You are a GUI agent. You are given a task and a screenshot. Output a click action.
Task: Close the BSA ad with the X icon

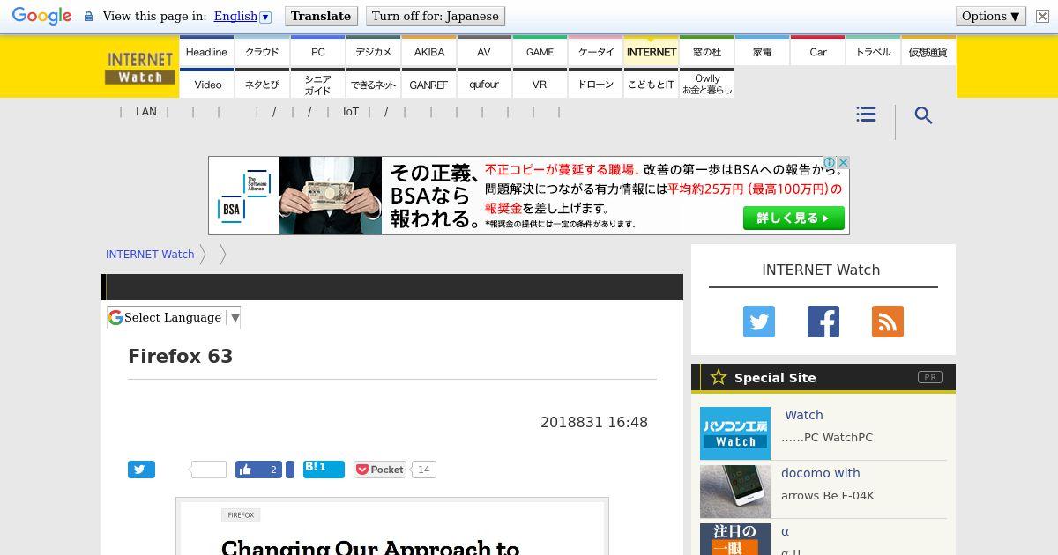pos(843,163)
